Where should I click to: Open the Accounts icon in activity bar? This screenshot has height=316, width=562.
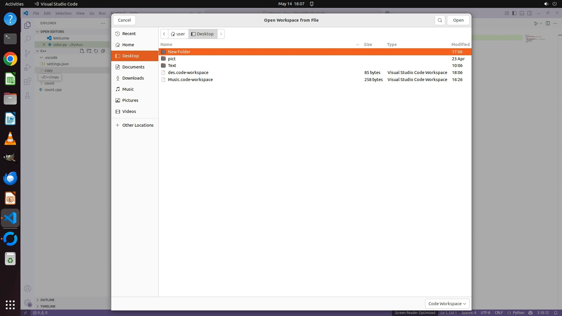click(28, 288)
